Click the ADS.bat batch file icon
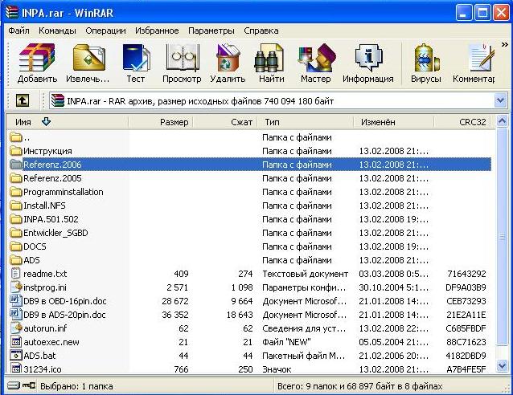This screenshot has width=513, height=395. pos(16,356)
